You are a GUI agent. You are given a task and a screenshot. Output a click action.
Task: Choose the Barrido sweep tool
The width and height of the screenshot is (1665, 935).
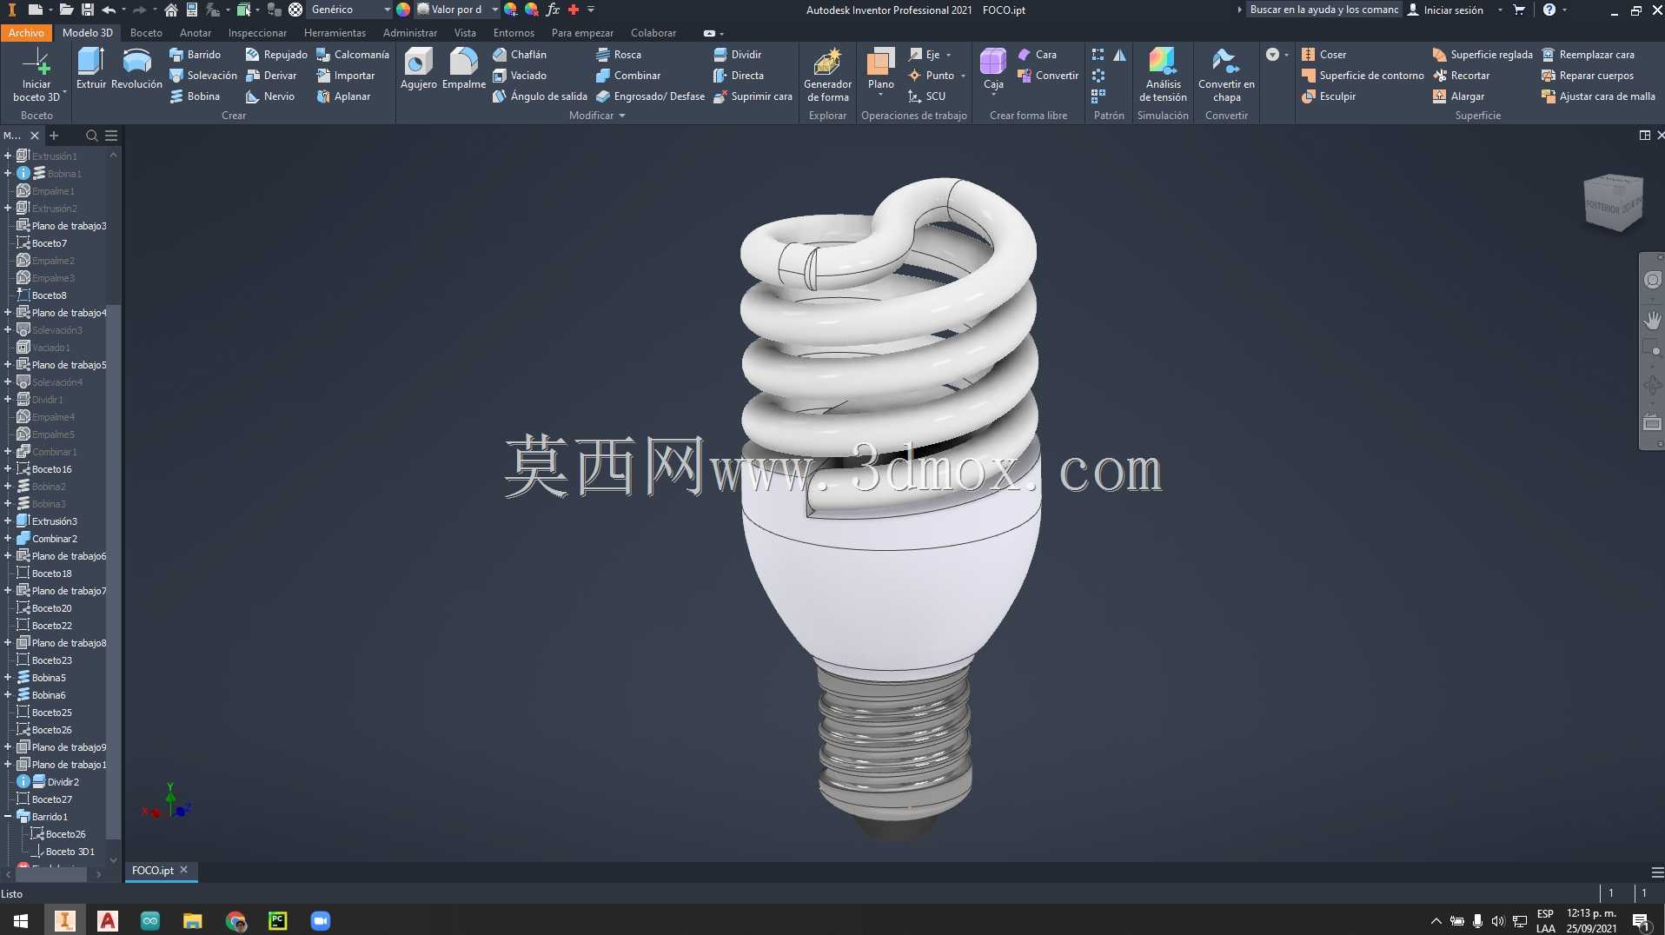196,54
